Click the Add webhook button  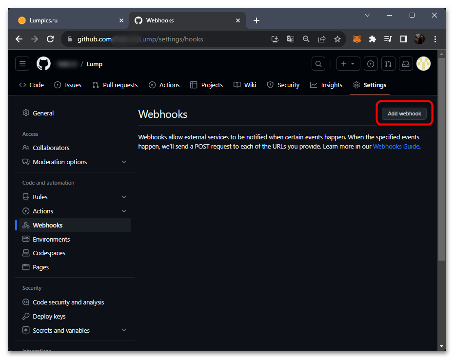pyautogui.click(x=404, y=113)
